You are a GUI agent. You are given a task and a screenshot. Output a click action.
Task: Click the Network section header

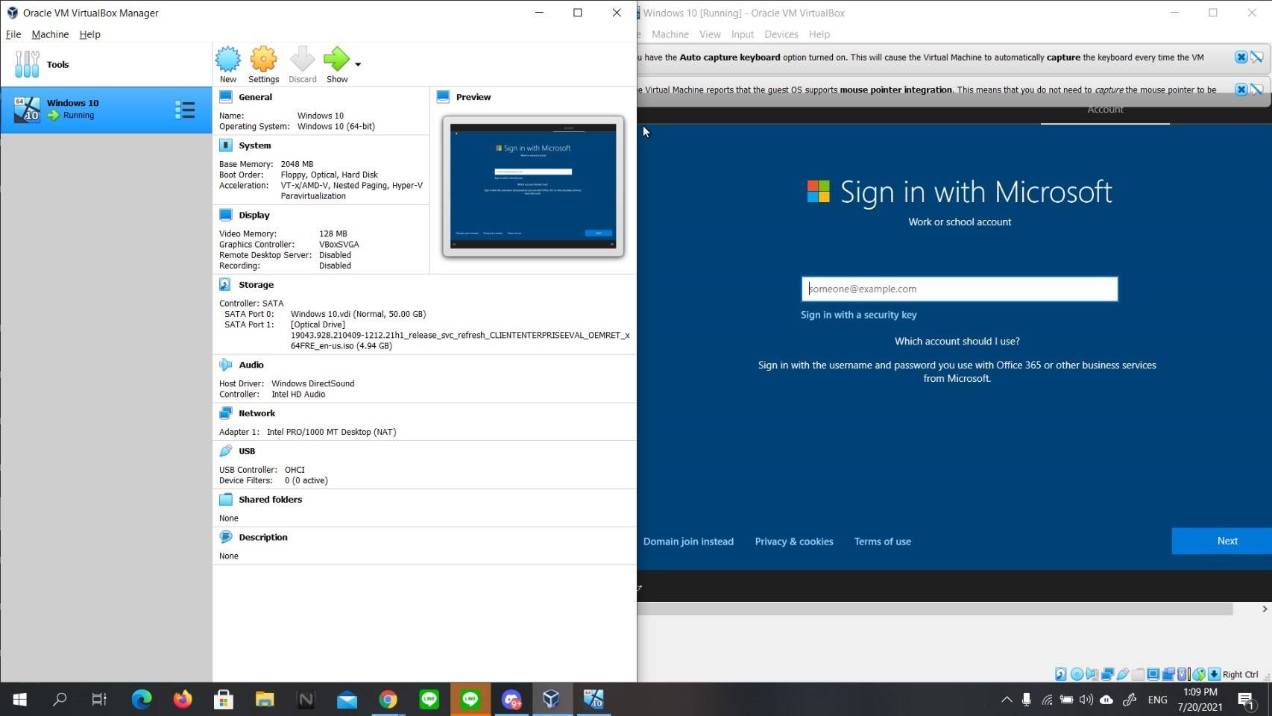point(256,413)
